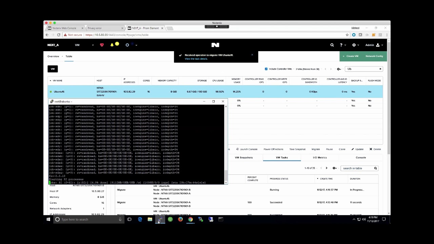Select the Table view tab
434x244 pixels.
[69, 56]
